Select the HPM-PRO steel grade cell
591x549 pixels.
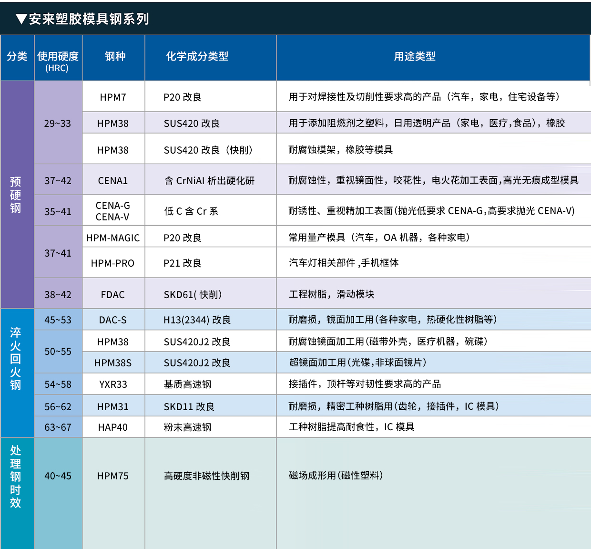click(x=113, y=263)
